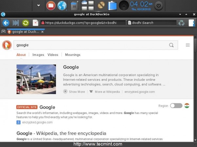Switch to the Meanings tab

pos(73,55)
